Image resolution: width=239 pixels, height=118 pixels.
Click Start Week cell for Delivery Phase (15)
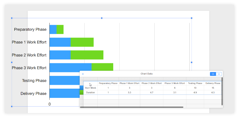tap(213, 88)
